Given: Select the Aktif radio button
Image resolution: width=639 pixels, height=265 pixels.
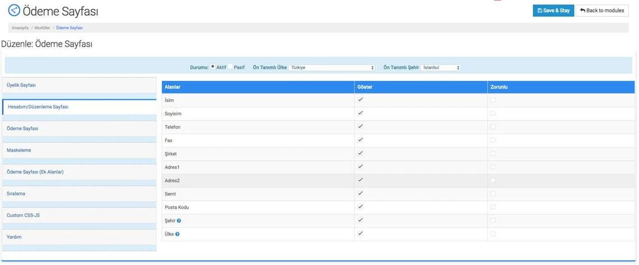Looking at the screenshot, I should 213,67.
